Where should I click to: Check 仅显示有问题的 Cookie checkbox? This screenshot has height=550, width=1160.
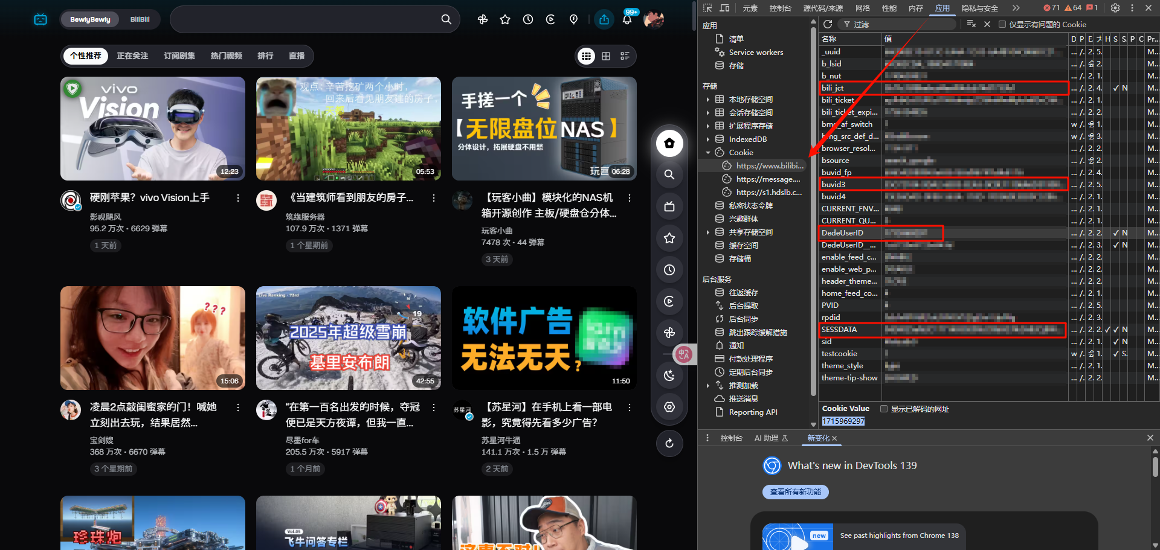(1002, 24)
